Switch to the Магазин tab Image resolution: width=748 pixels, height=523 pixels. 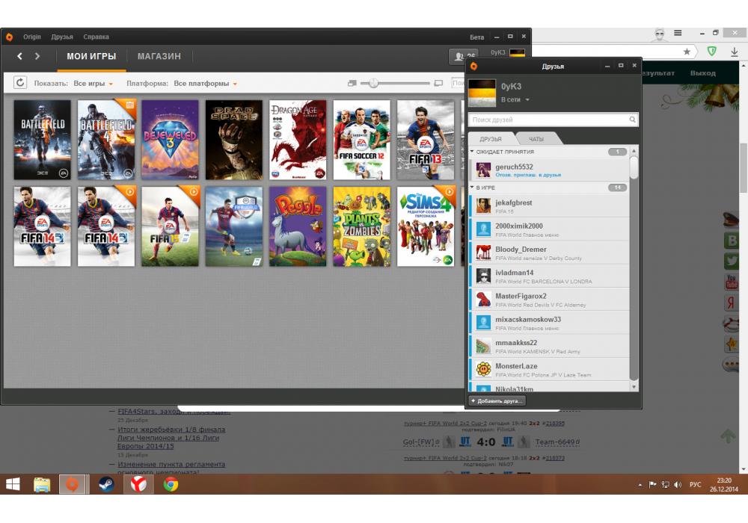coord(159,57)
